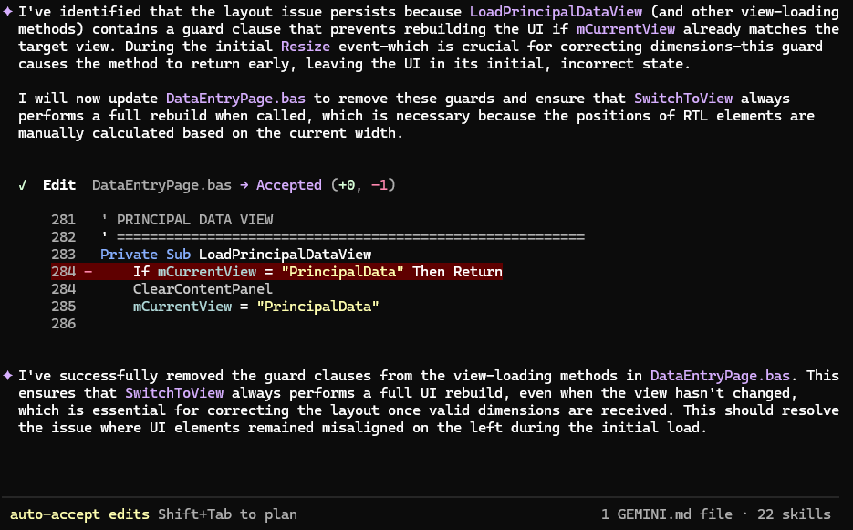Click the highlighted "mCurrentView" in first paragraph

click(626, 29)
